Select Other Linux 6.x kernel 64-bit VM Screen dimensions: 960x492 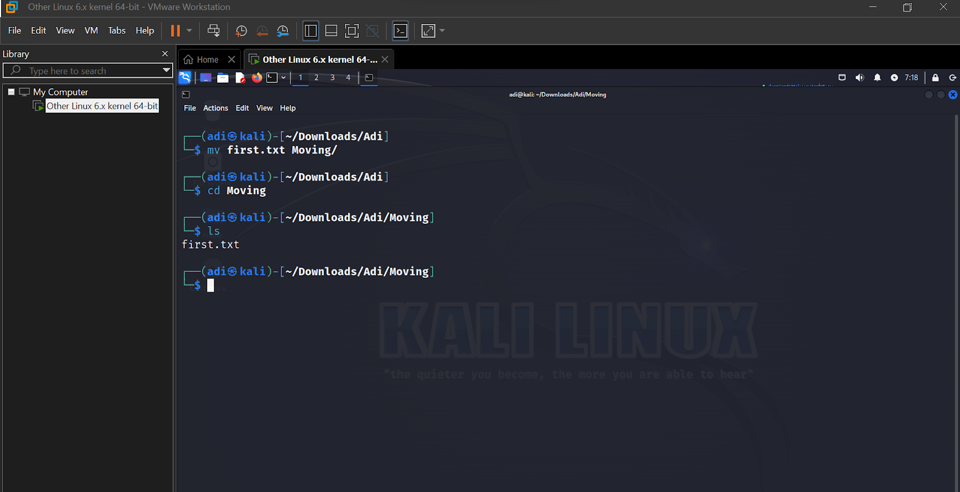[102, 106]
